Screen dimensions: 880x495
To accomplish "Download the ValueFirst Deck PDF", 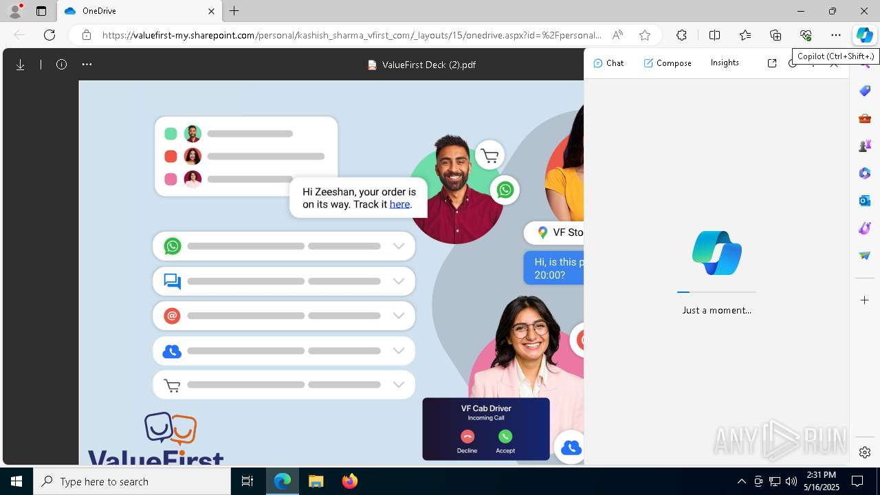I will coord(21,65).
